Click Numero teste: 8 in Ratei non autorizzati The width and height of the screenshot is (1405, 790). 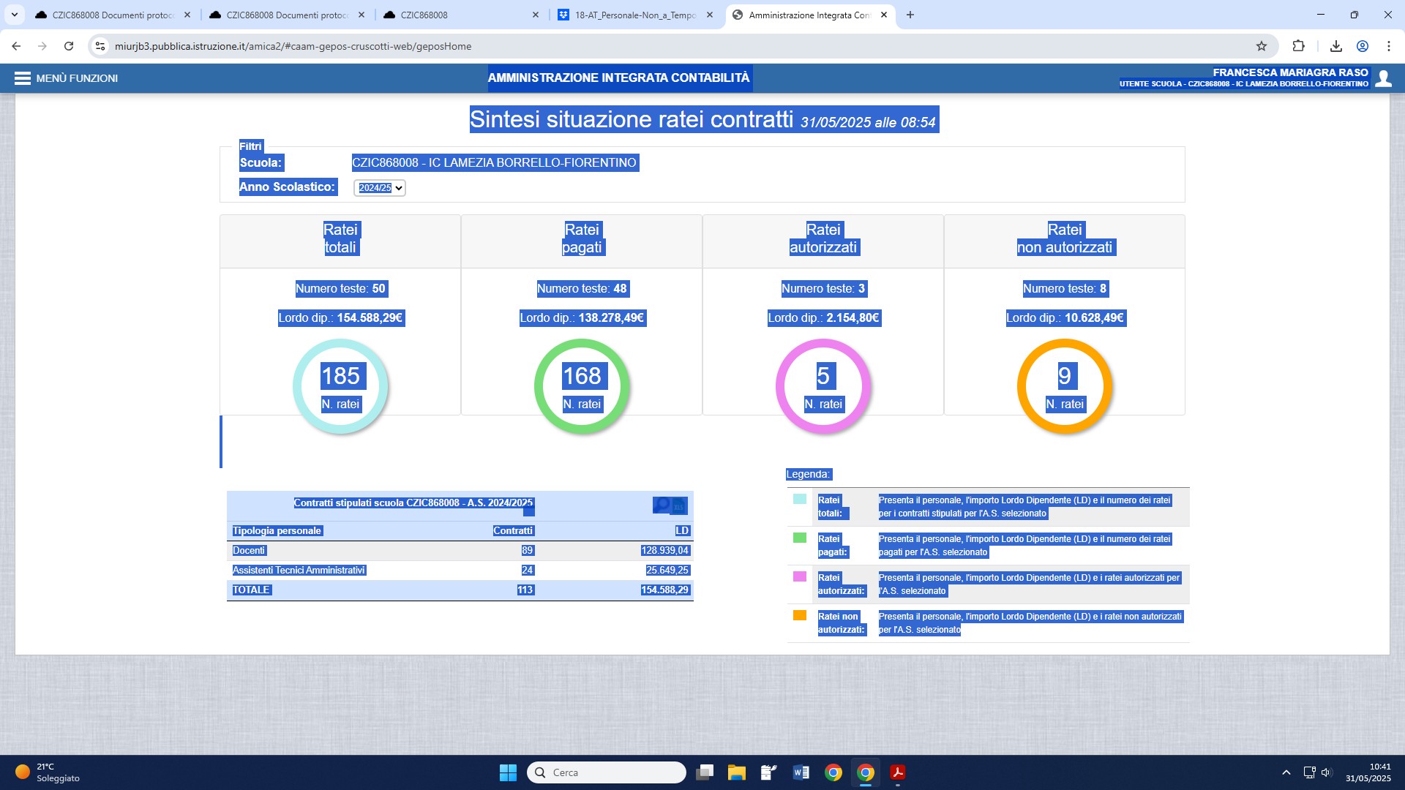[1065, 289]
